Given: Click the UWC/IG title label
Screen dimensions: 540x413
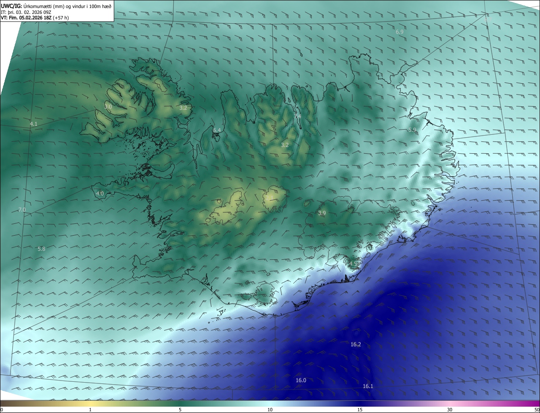Looking at the screenshot, I should [x=11, y=6].
